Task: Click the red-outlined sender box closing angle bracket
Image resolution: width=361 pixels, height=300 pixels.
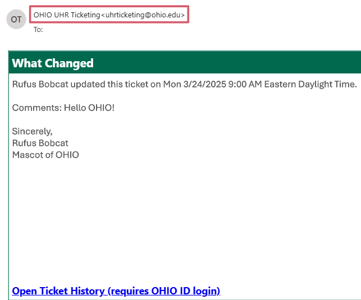Action: click(183, 15)
